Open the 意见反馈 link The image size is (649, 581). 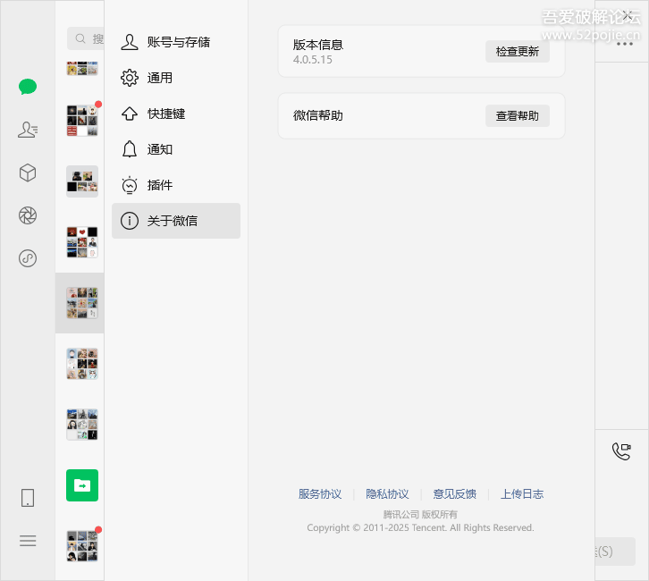coord(454,494)
